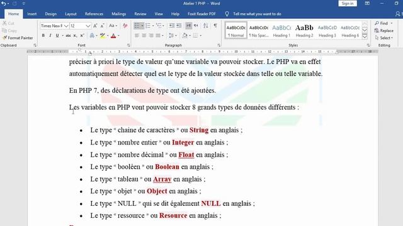The image size is (403, 226).
Task: Switch to the Layout tab
Action: tap(71, 14)
